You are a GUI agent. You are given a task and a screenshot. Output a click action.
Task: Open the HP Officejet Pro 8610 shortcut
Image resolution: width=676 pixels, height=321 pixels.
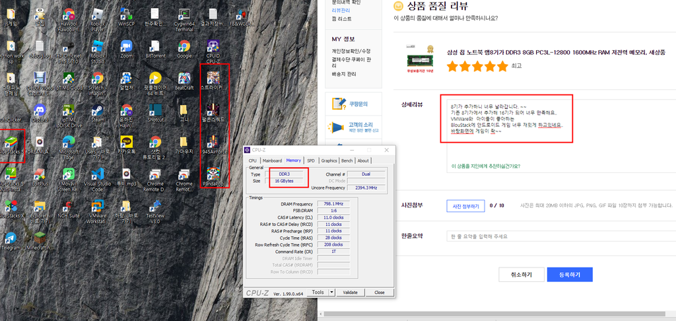click(68, 52)
